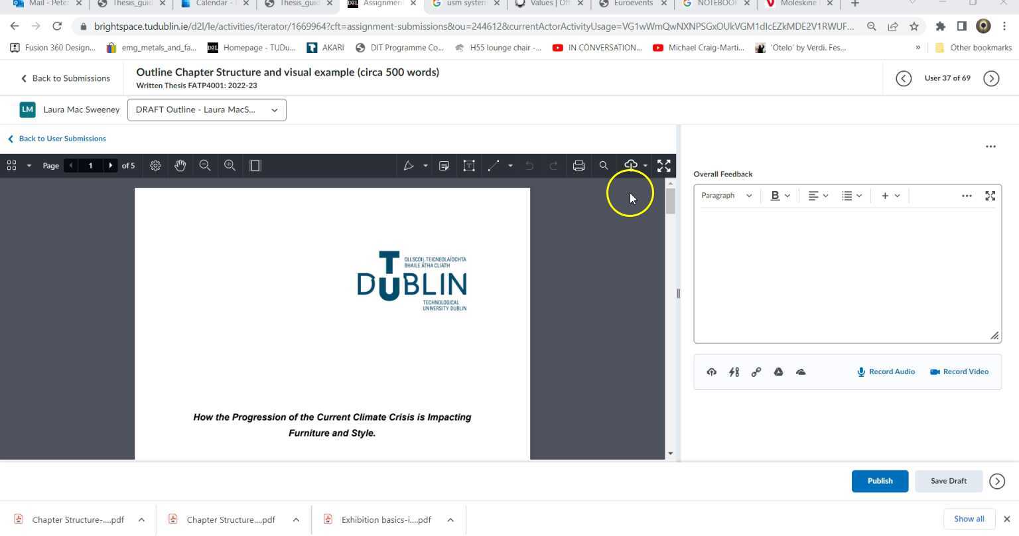Switch to the Calendar browser tab
The image size is (1019, 536).
212,4
